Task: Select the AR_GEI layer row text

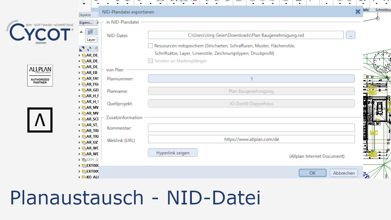Action: pos(92,90)
